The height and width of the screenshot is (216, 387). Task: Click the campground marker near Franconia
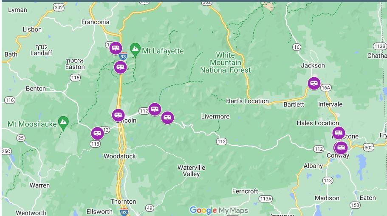pos(116,48)
